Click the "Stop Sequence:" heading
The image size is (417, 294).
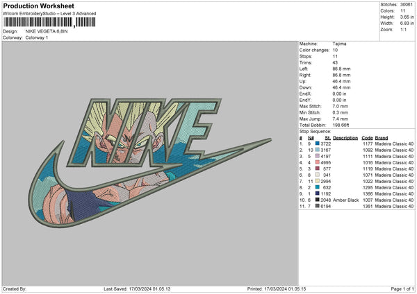(x=315, y=131)
